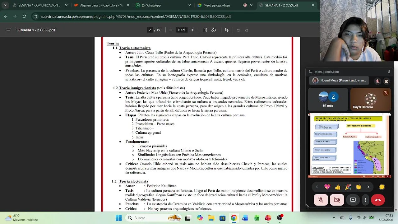Click the present screen button in Meet
The height and width of the screenshot is (224, 398).
[x=353, y=200]
